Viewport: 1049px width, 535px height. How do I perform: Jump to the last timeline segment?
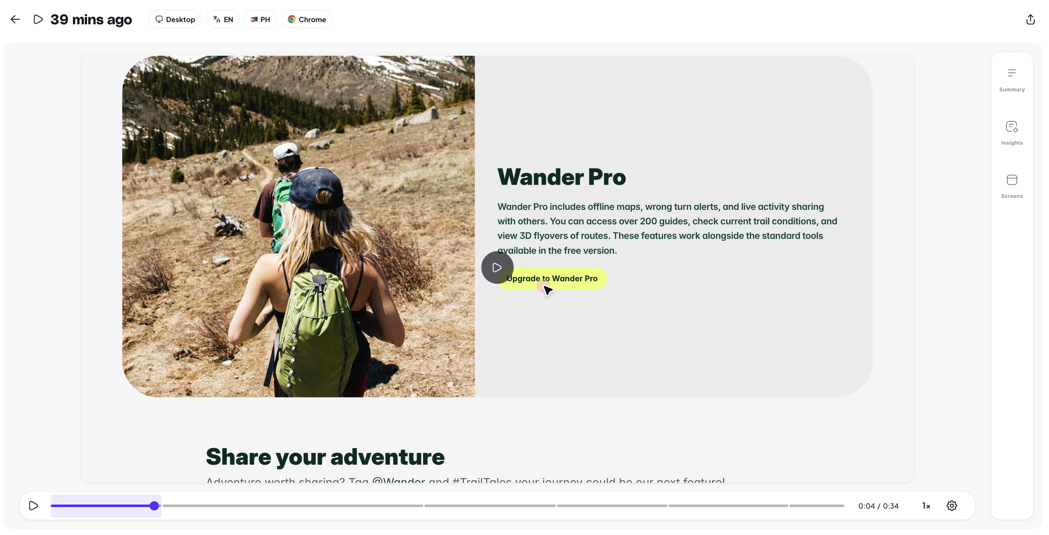(816, 505)
